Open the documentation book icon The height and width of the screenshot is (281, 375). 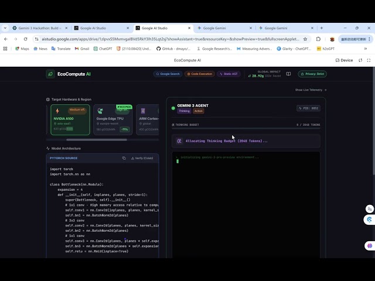(288, 74)
